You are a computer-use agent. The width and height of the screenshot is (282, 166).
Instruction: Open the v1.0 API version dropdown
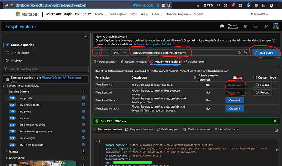(120, 53)
